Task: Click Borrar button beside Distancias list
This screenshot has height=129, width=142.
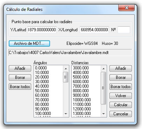Action: 121,77
